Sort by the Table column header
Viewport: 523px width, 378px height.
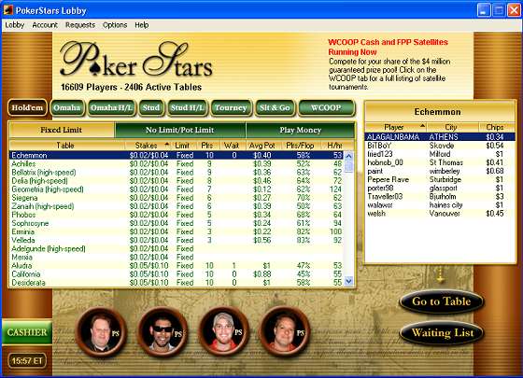click(x=66, y=146)
